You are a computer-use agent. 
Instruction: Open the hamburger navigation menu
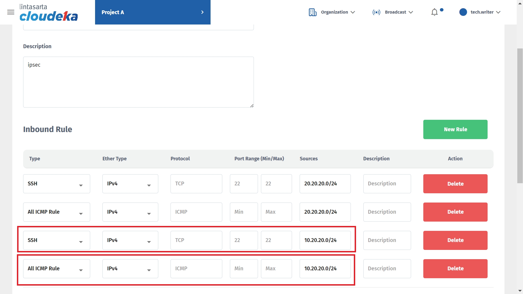click(x=11, y=12)
